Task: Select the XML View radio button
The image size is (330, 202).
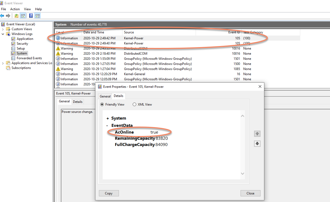Action: (x=134, y=105)
